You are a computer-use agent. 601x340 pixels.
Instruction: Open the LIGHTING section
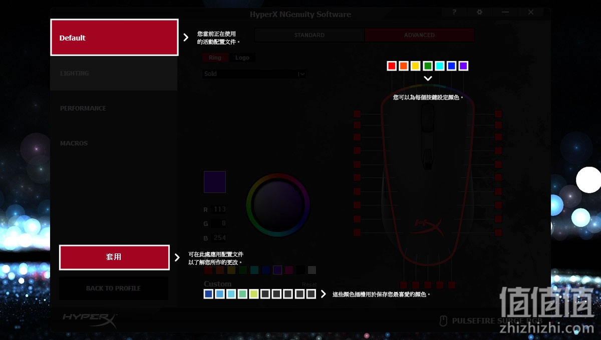(x=114, y=73)
